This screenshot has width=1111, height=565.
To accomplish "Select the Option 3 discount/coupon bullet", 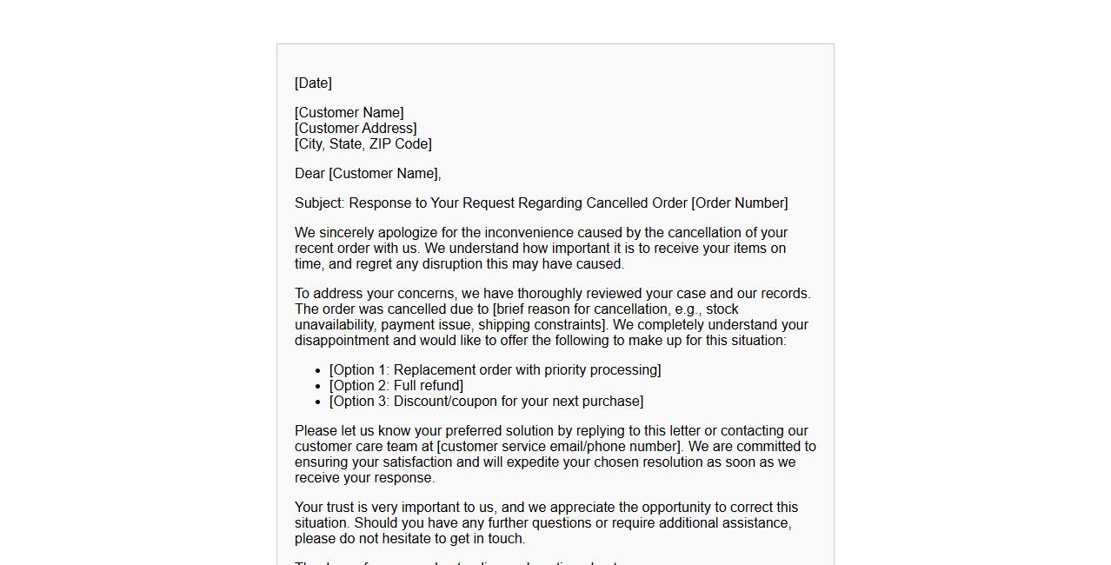I will (486, 402).
